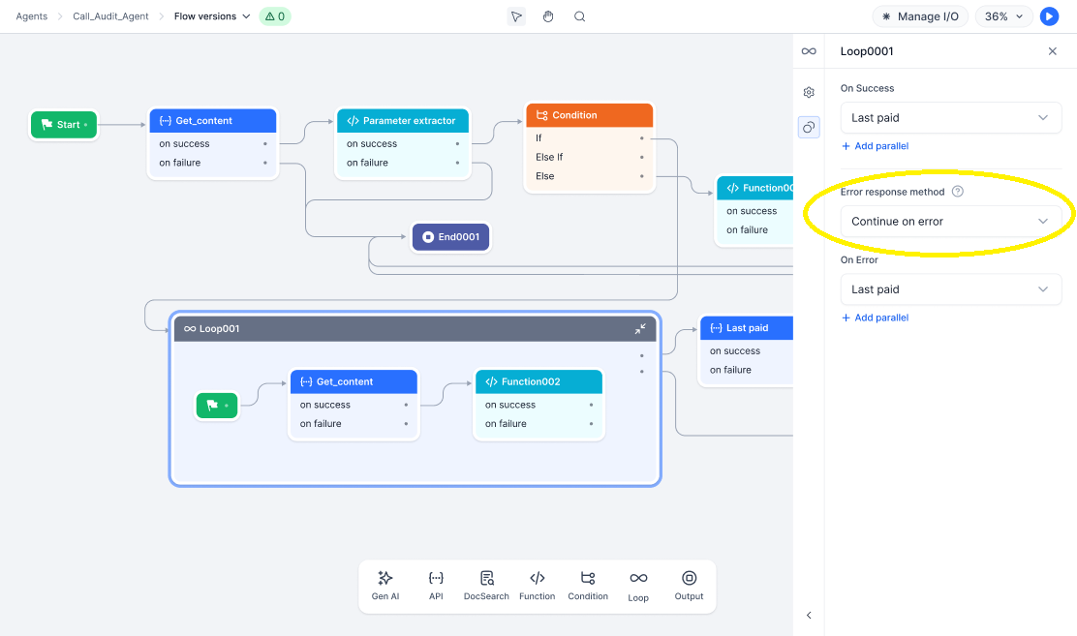Add a DocSearch node
1077x636 pixels.
click(486, 584)
